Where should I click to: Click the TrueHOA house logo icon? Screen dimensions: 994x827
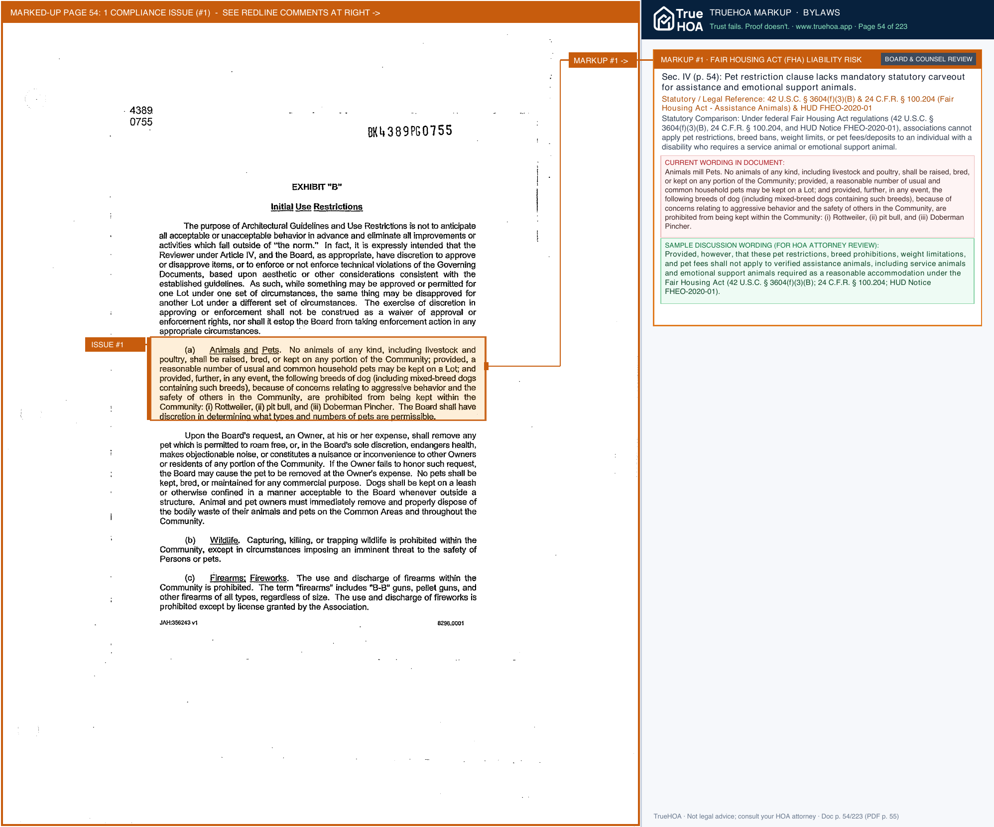[664, 19]
